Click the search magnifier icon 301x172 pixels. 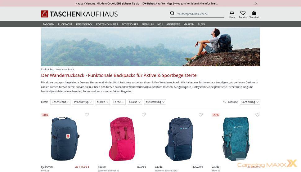(172, 13)
